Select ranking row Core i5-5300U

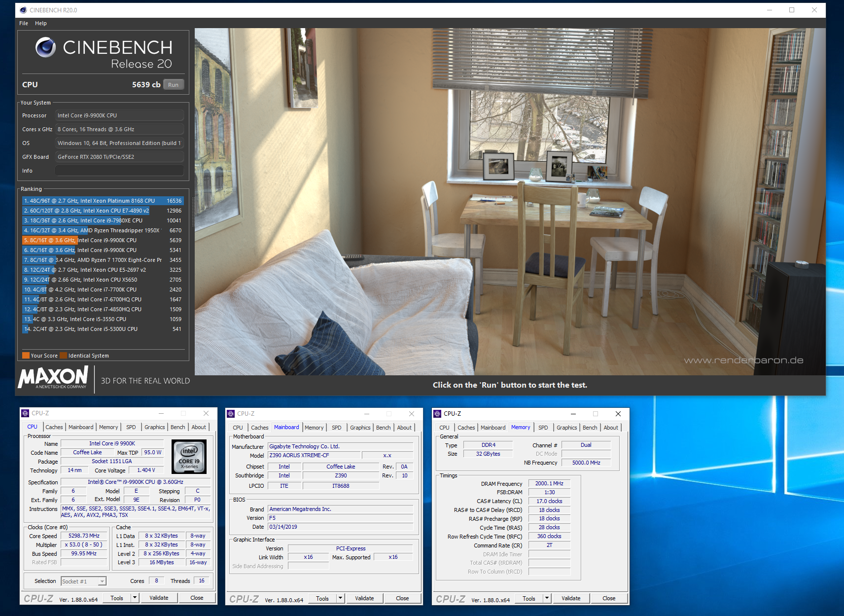coord(103,329)
